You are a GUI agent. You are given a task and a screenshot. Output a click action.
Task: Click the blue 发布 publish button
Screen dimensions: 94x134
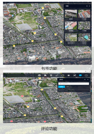click(x=62, y=87)
